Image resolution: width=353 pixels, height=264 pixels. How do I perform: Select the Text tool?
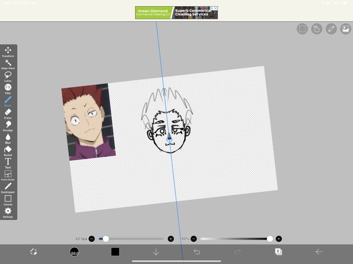tap(8, 163)
